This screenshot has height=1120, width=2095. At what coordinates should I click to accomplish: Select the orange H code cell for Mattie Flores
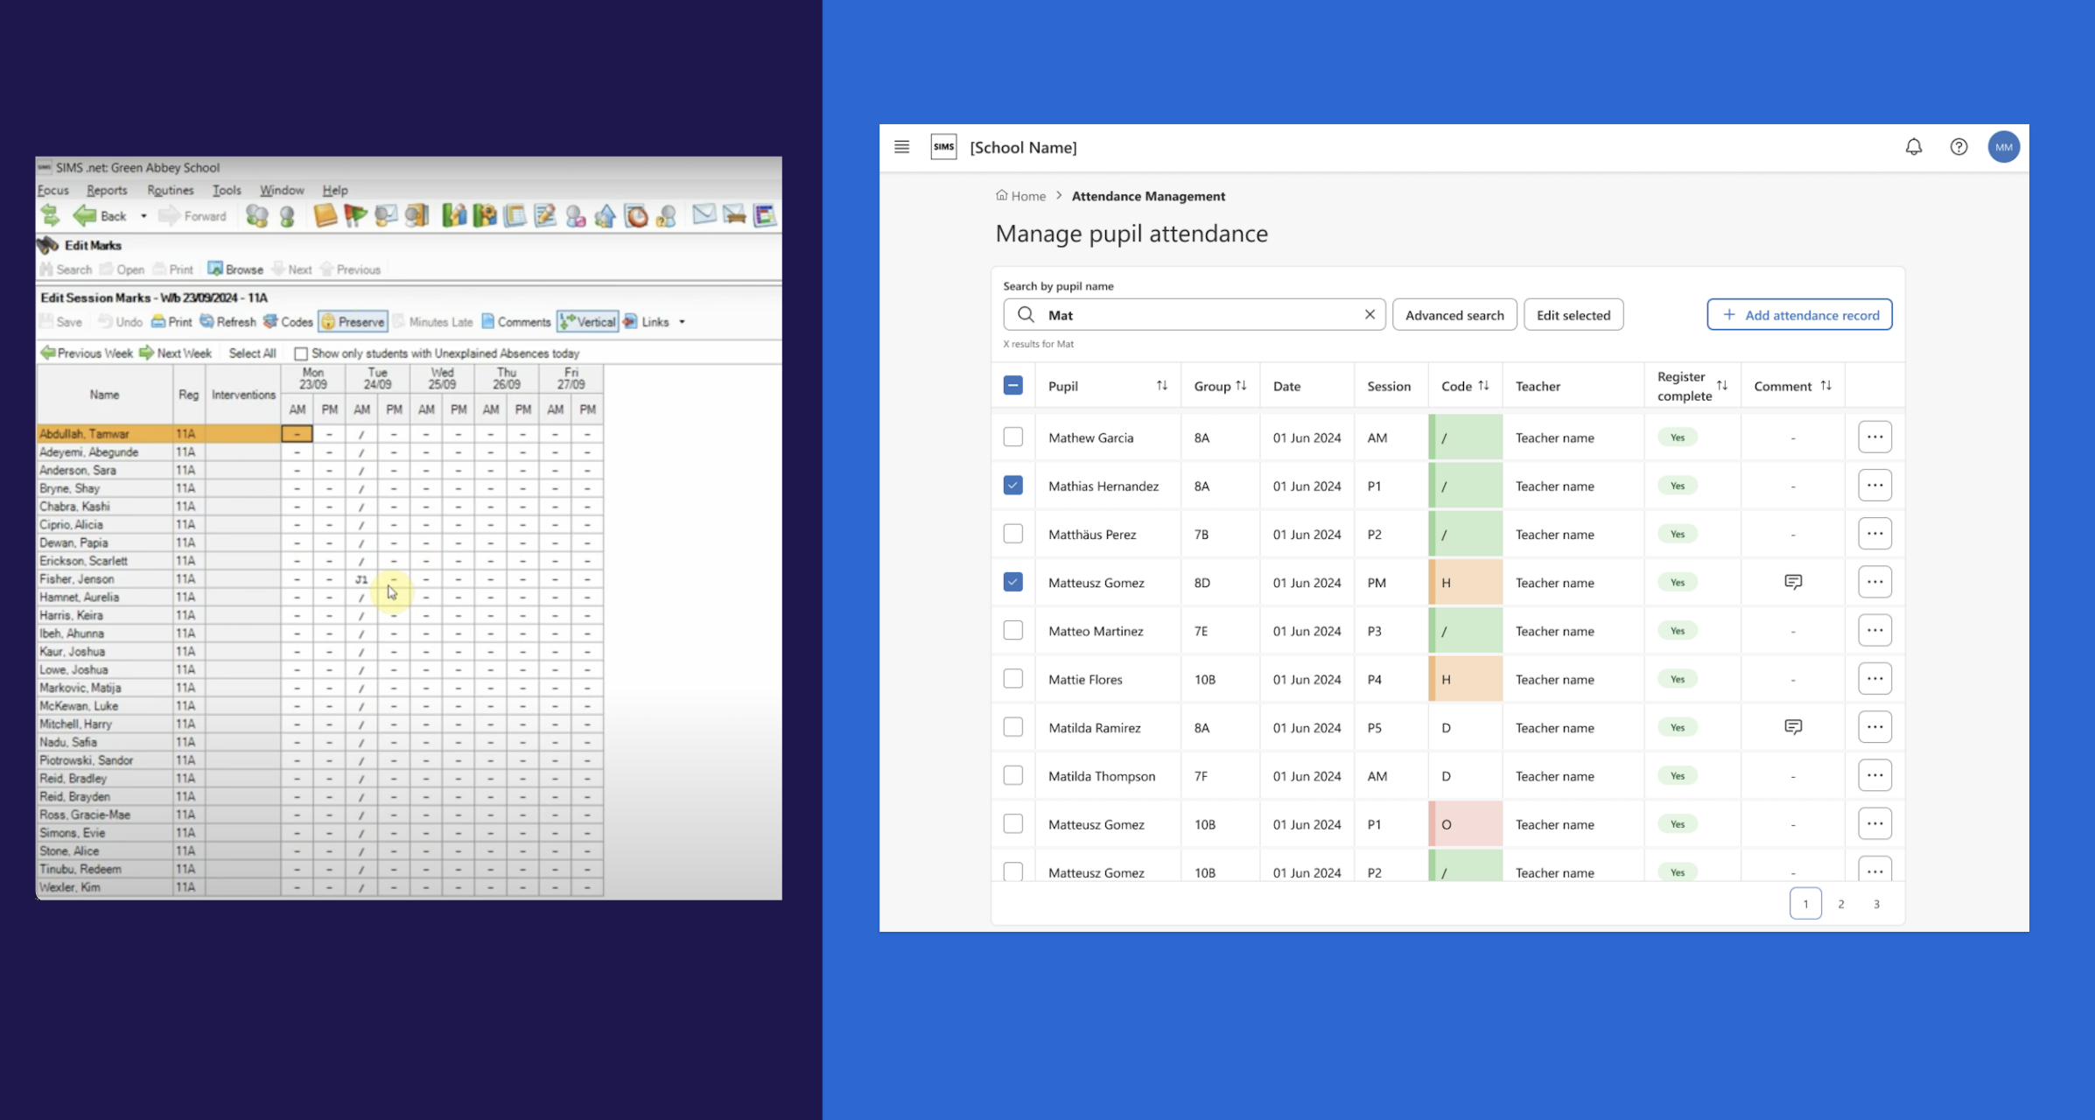coord(1465,679)
